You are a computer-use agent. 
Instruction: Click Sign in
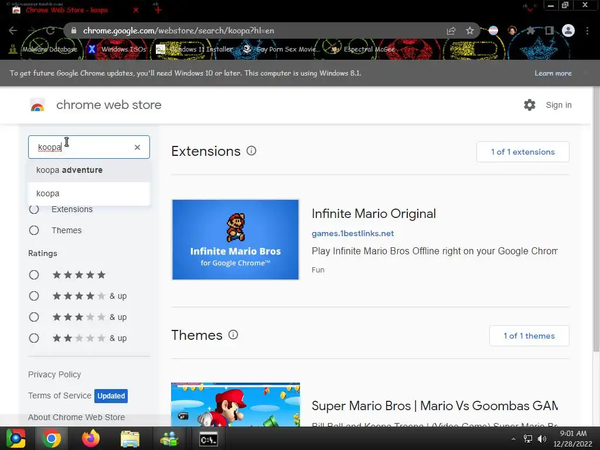tap(558, 105)
